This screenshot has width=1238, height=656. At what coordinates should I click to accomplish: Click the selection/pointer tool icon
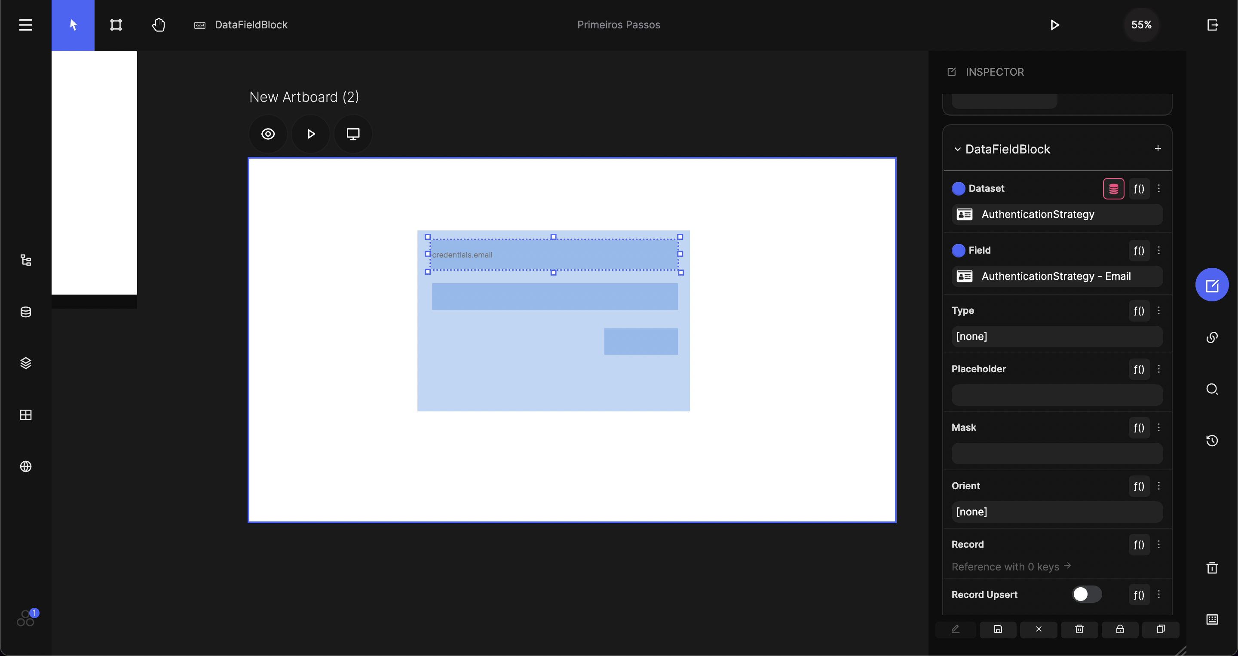(72, 25)
